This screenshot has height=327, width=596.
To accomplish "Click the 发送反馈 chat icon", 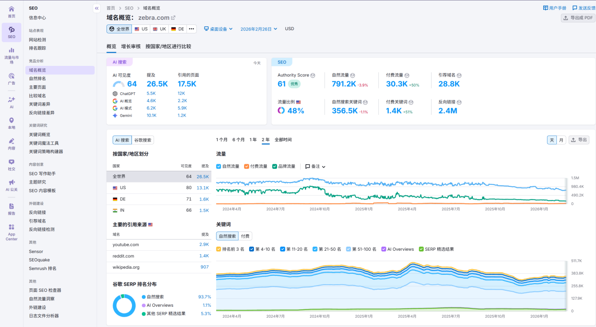I will (x=575, y=8).
